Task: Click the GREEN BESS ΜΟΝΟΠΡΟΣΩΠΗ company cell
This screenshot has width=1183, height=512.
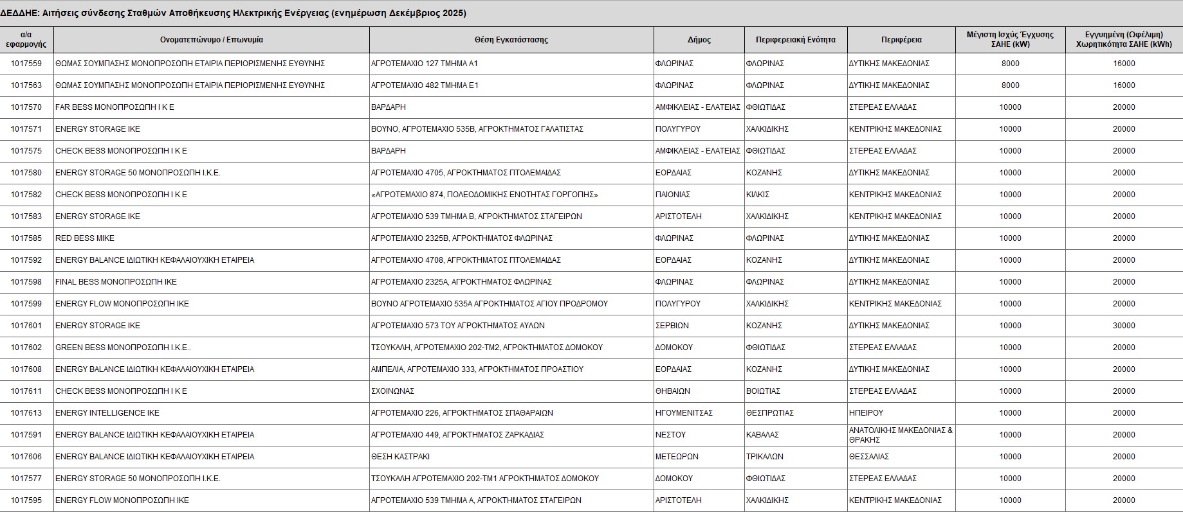Action: (123, 348)
